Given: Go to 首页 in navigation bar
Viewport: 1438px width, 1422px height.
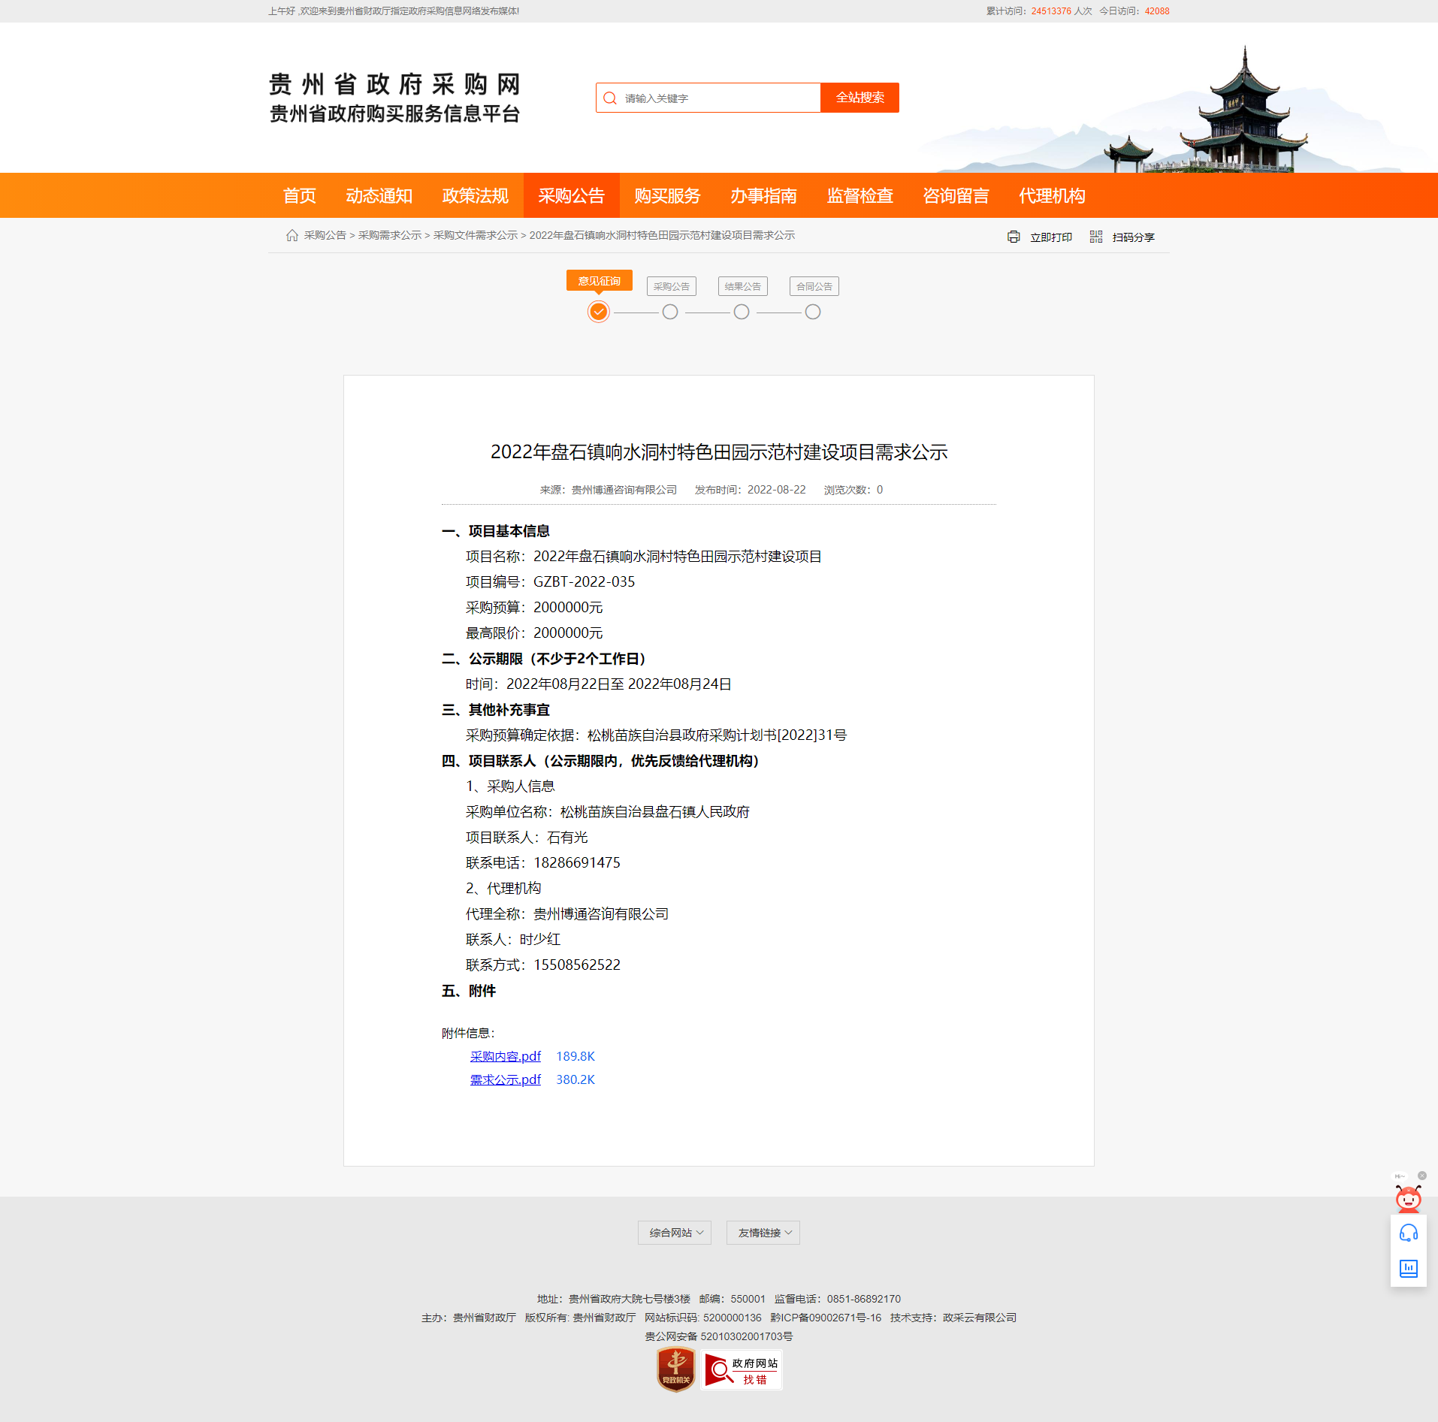Looking at the screenshot, I should (x=299, y=196).
